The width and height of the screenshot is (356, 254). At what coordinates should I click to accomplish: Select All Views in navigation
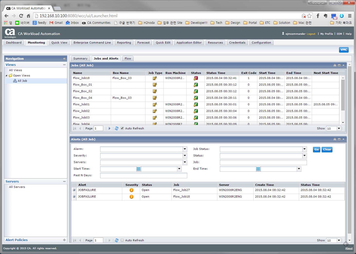coord(15,70)
